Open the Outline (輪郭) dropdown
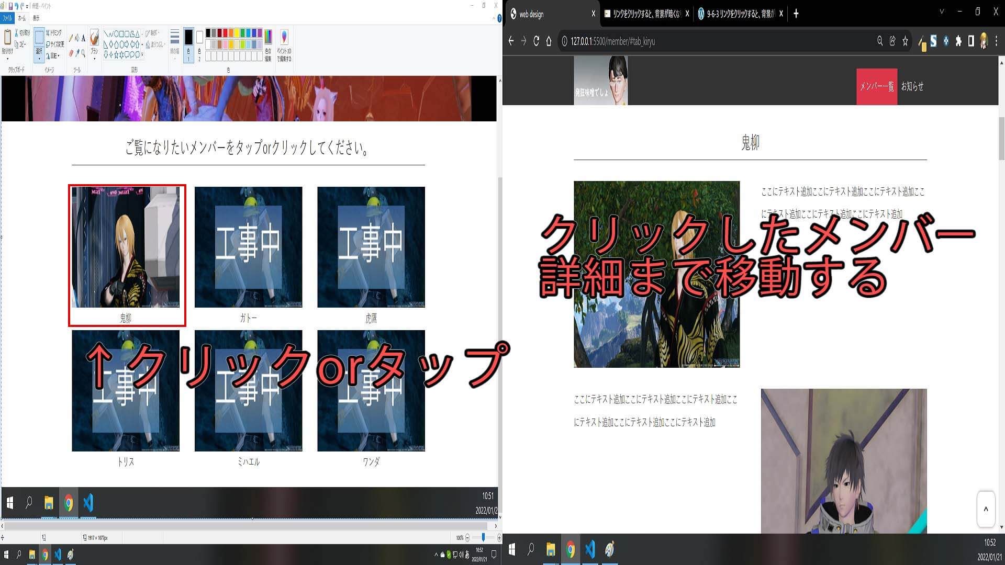This screenshot has width=1005, height=565. pos(152,33)
